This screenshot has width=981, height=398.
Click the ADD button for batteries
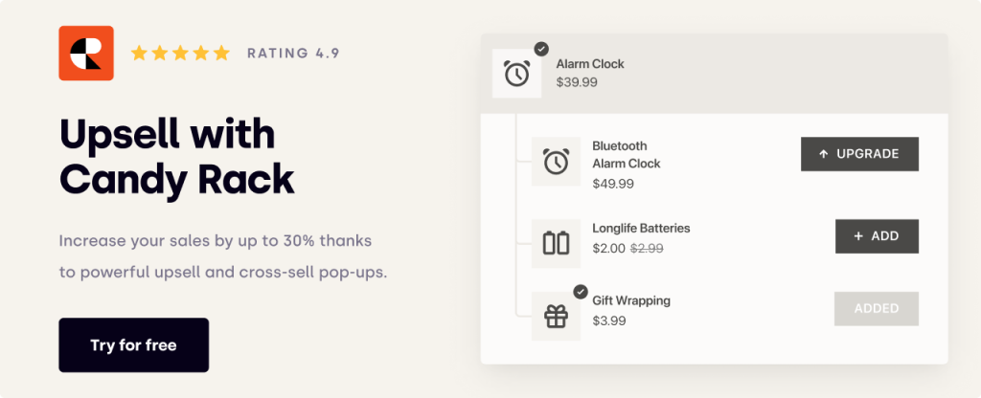[878, 236]
